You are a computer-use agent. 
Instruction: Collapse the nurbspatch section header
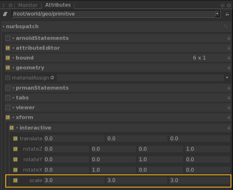click(x=3, y=27)
